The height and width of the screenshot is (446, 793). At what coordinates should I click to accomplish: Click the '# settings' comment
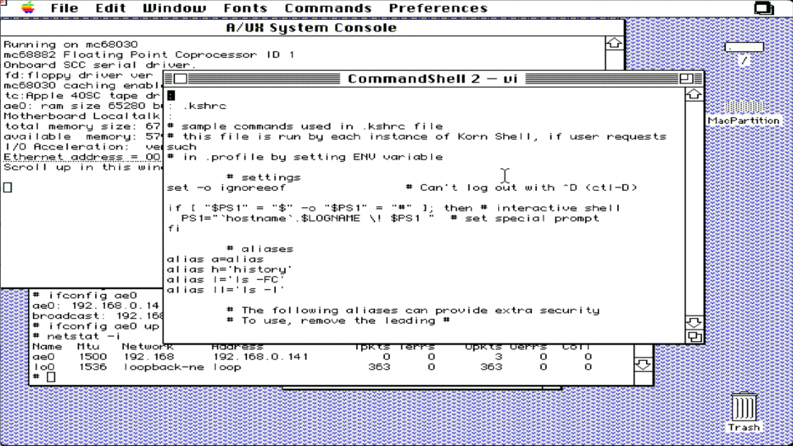[264, 178]
